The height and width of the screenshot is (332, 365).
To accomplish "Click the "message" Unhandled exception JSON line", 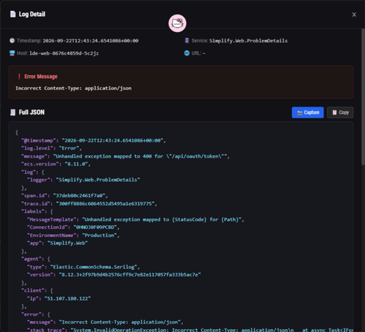I will (126, 156).
